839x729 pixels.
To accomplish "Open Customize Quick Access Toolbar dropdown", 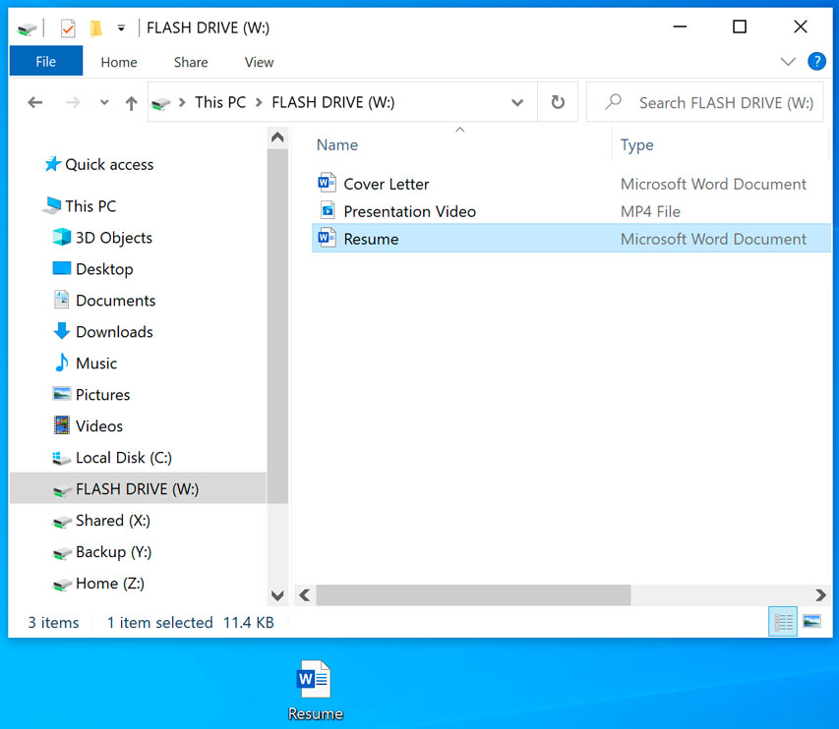I will click(120, 28).
